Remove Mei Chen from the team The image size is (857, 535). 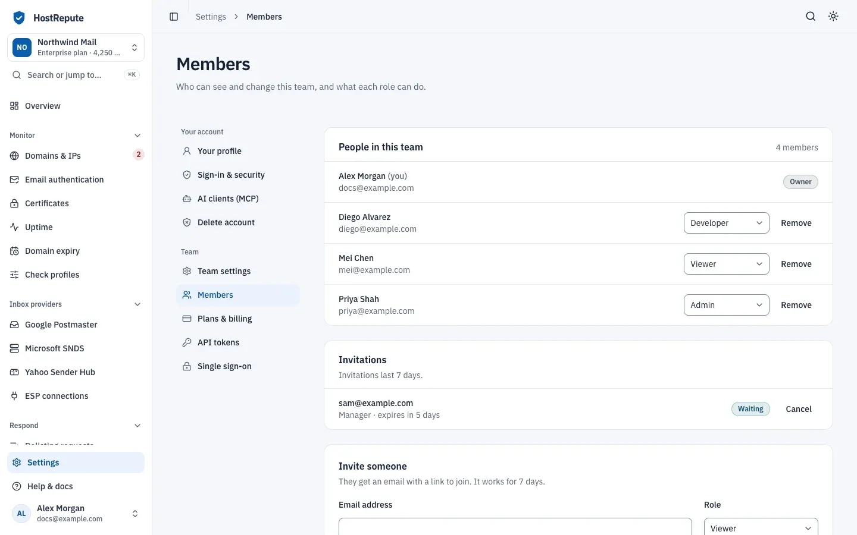(796, 264)
